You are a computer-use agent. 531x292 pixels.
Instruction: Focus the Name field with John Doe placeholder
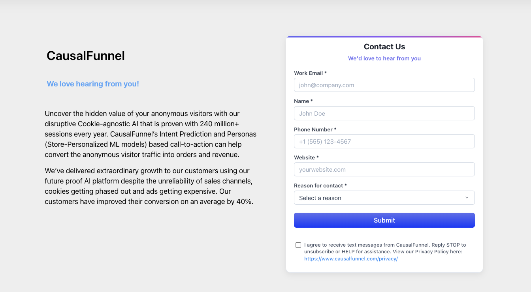coord(384,113)
